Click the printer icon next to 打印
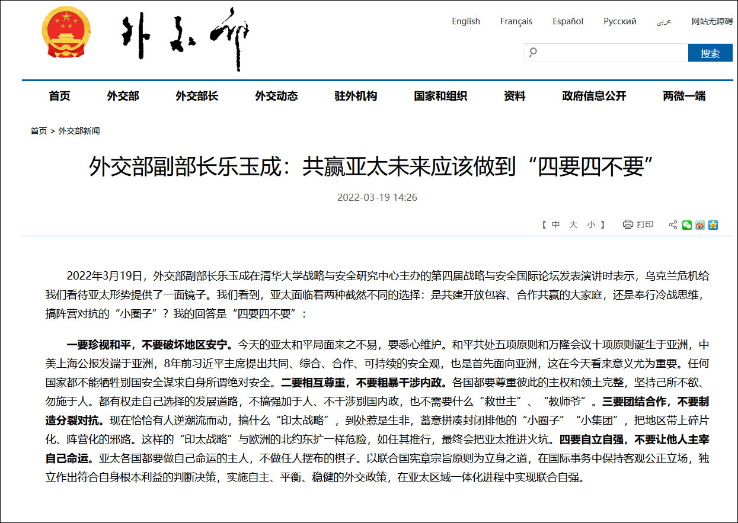738x523 pixels. [x=628, y=224]
